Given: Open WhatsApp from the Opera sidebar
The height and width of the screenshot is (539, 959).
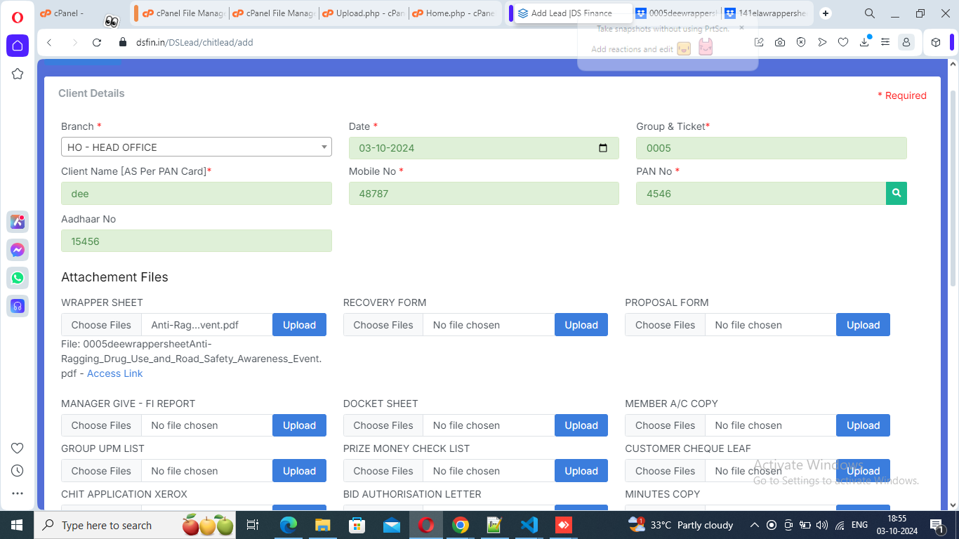Looking at the screenshot, I should pyautogui.click(x=18, y=278).
